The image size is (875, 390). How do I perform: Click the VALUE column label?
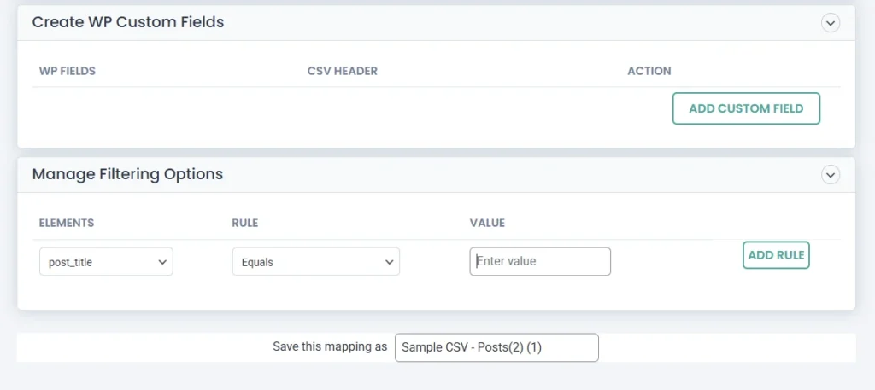pyautogui.click(x=487, y=223)
